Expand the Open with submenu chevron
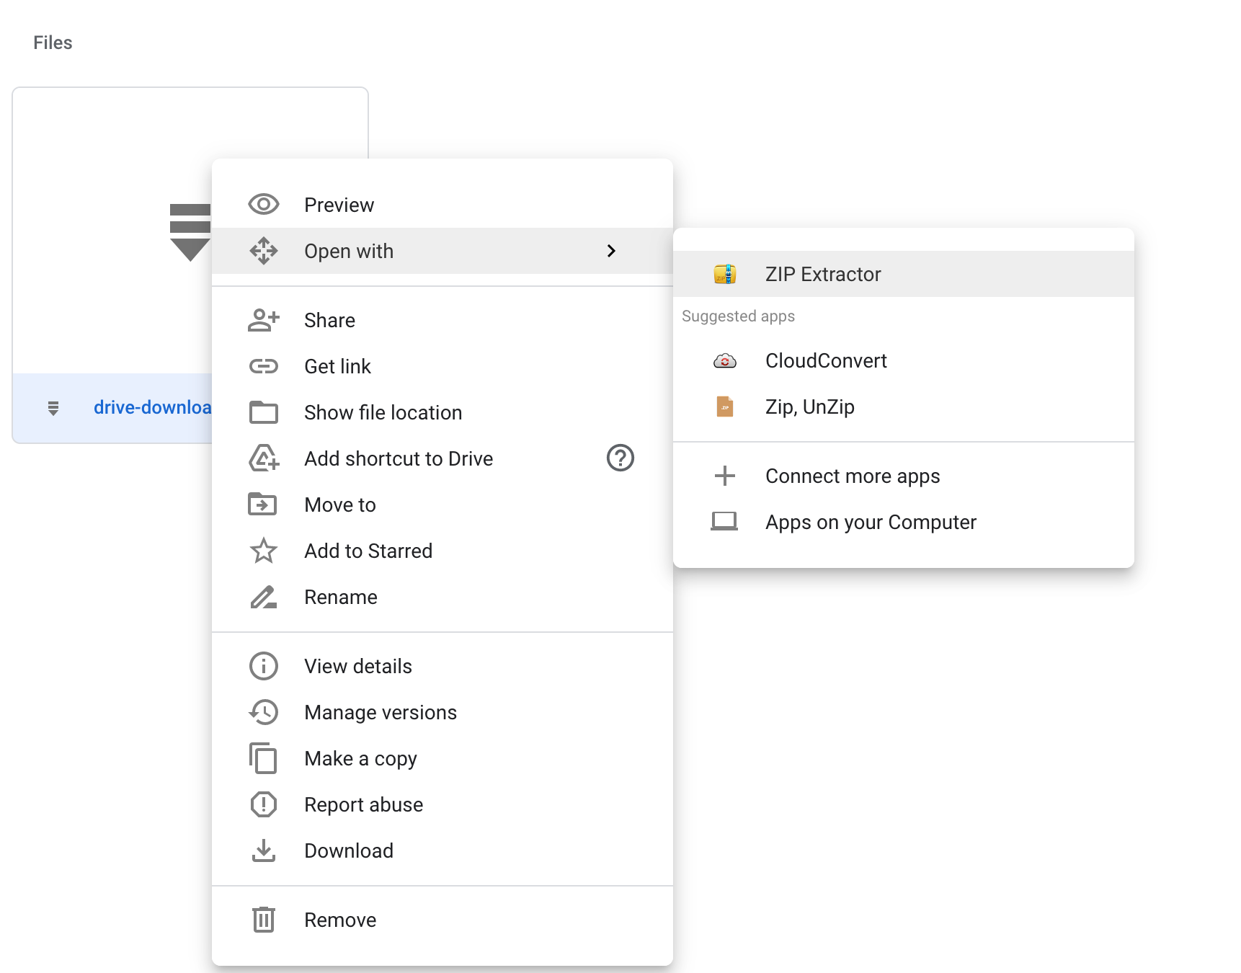This screenshot has width=1241, height=973. pyautogui.click(x=612, y=251)
